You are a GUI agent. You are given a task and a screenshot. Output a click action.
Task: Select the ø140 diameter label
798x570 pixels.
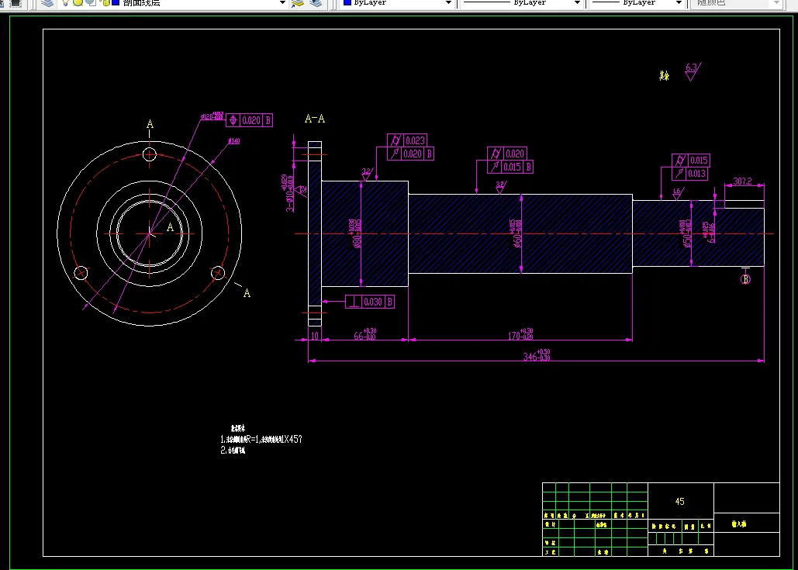[234, 141]
